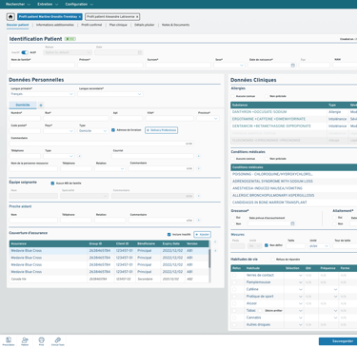
Task: Open the expected delivery date calendar picker
Action: (x=292, y=223)
